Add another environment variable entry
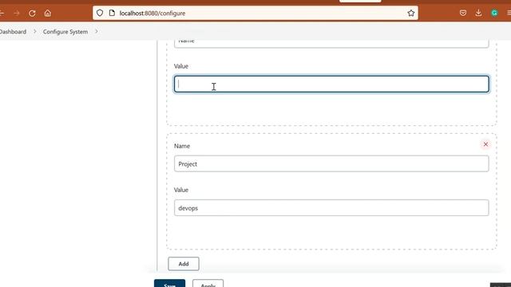The height and width of the screenshot is (287, 511). (x=184, y=264)
